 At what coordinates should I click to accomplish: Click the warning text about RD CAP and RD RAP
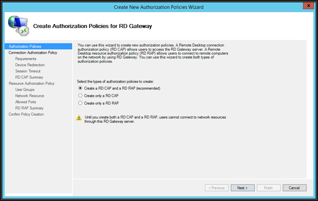tap(155, 120)
